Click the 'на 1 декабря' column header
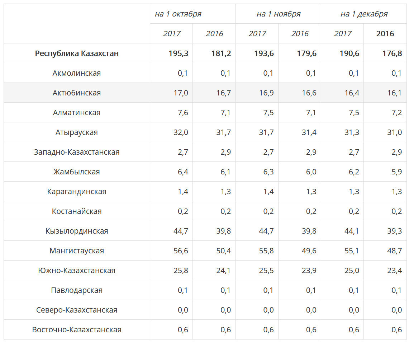Viewport: 409px width, 342px height. click(364, 14)
